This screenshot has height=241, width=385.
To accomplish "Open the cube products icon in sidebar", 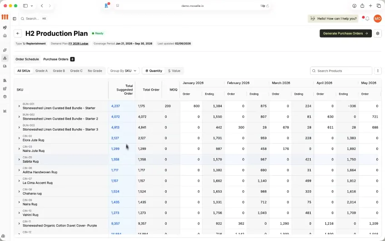I will [x=5, y=96].
